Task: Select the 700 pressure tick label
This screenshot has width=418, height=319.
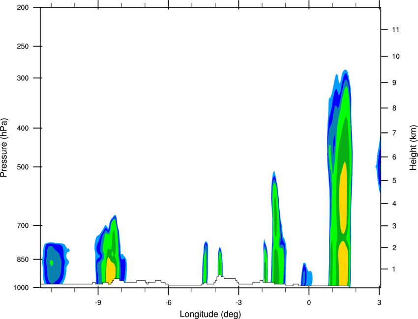Action: click(23, 225)
